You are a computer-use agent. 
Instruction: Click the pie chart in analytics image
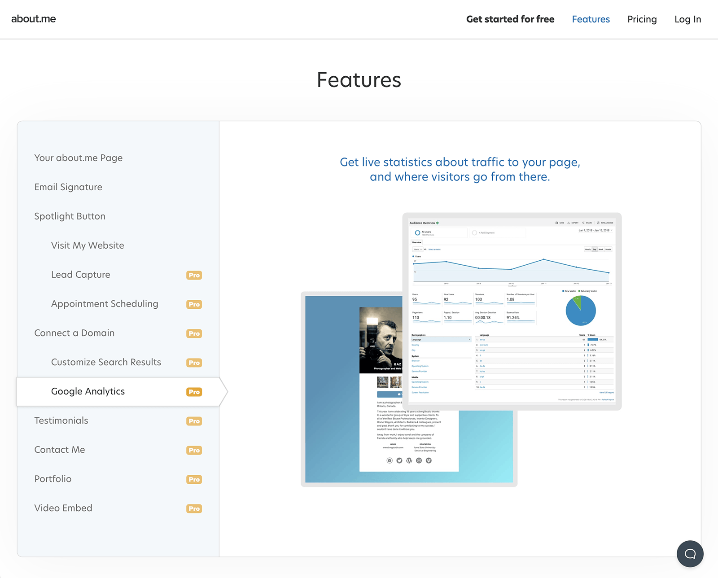coord(581,311)
